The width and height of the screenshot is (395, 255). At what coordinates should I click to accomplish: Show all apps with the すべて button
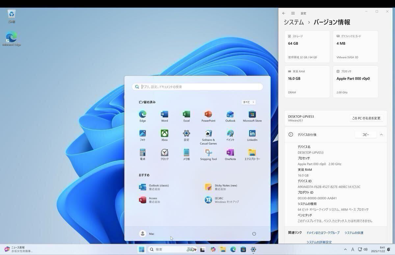click(x=248, y=102)
